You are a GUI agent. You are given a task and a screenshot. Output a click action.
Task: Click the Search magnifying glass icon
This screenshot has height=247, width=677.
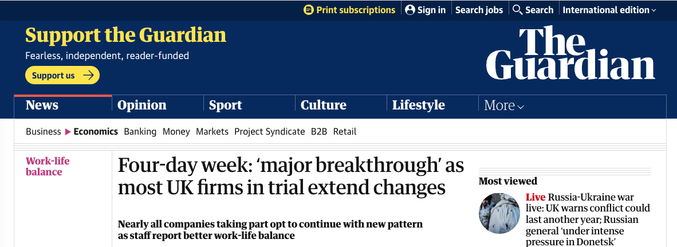[517, 10]
